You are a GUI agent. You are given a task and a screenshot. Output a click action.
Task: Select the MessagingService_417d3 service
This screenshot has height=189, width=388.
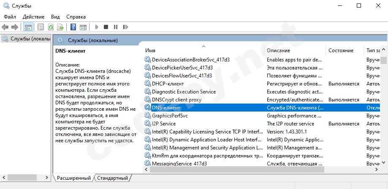pos(179,163)
